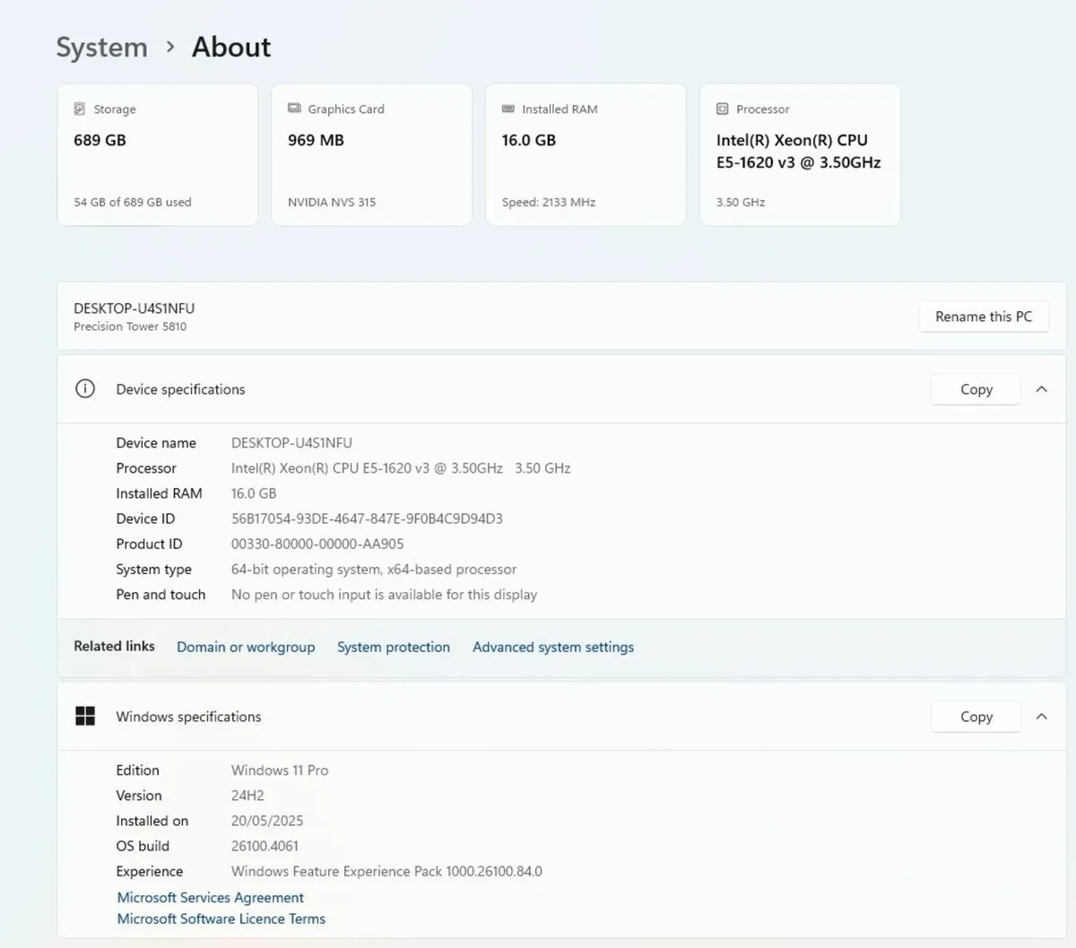This screenshot has width=1076, height=948.
Task: Copy the Device specifications
Action: (976, 389)
